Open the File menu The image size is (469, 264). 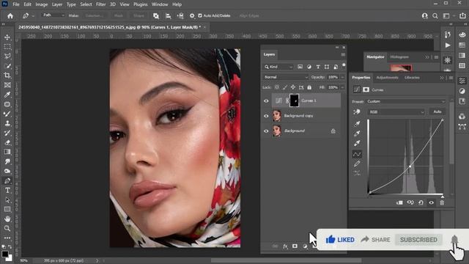click(x=16, y=4)
